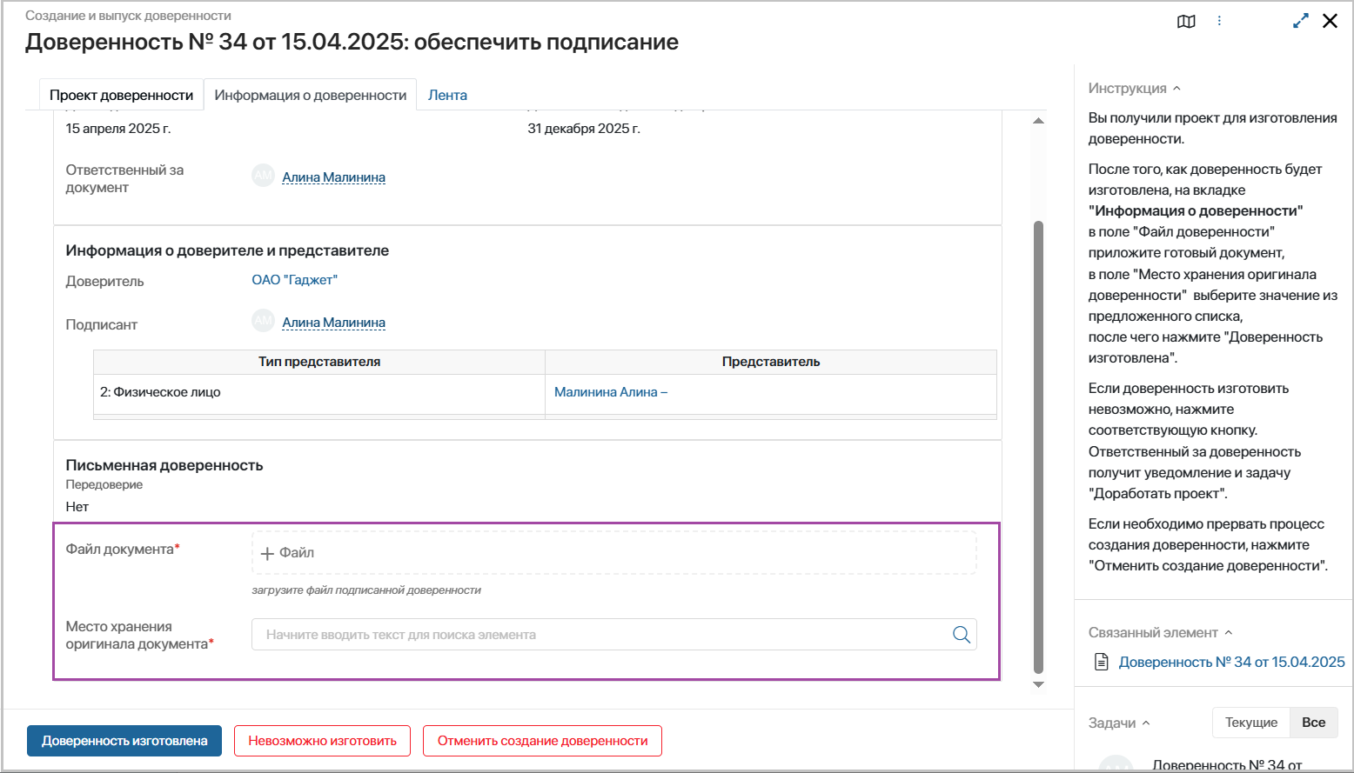Click the hint "загрузите файл подписанной доверенности"
The width and height of the screenshot is (1354, 773).
tap(366, 590)
